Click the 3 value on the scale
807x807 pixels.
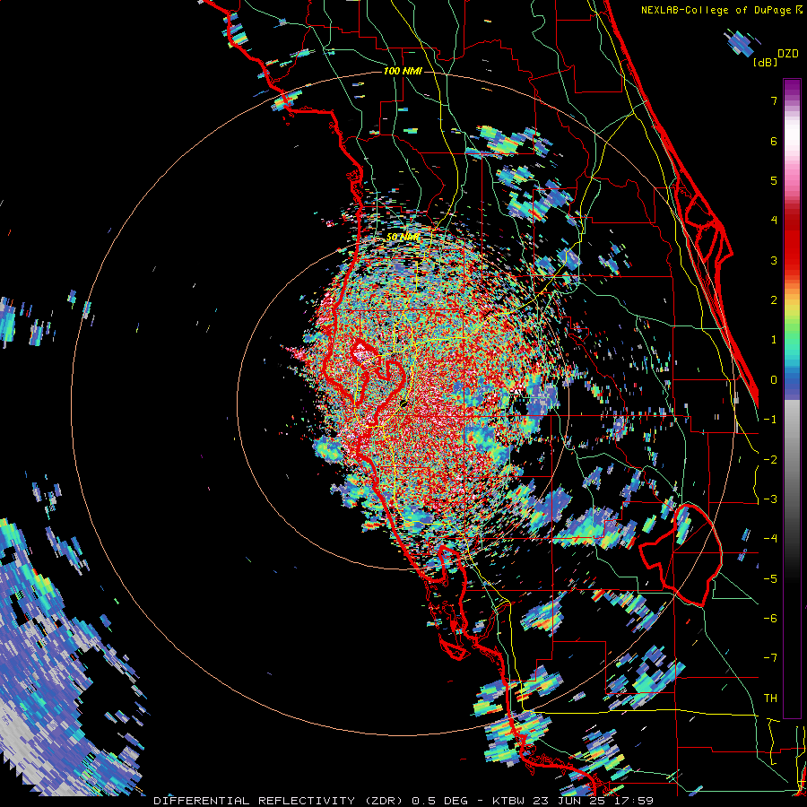pos(774,260)
